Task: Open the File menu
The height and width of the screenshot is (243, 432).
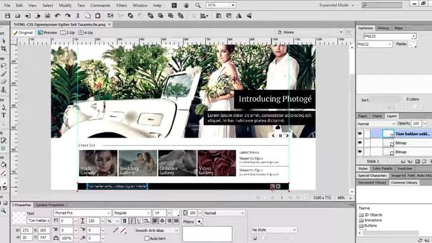Action: click(7, 5)
